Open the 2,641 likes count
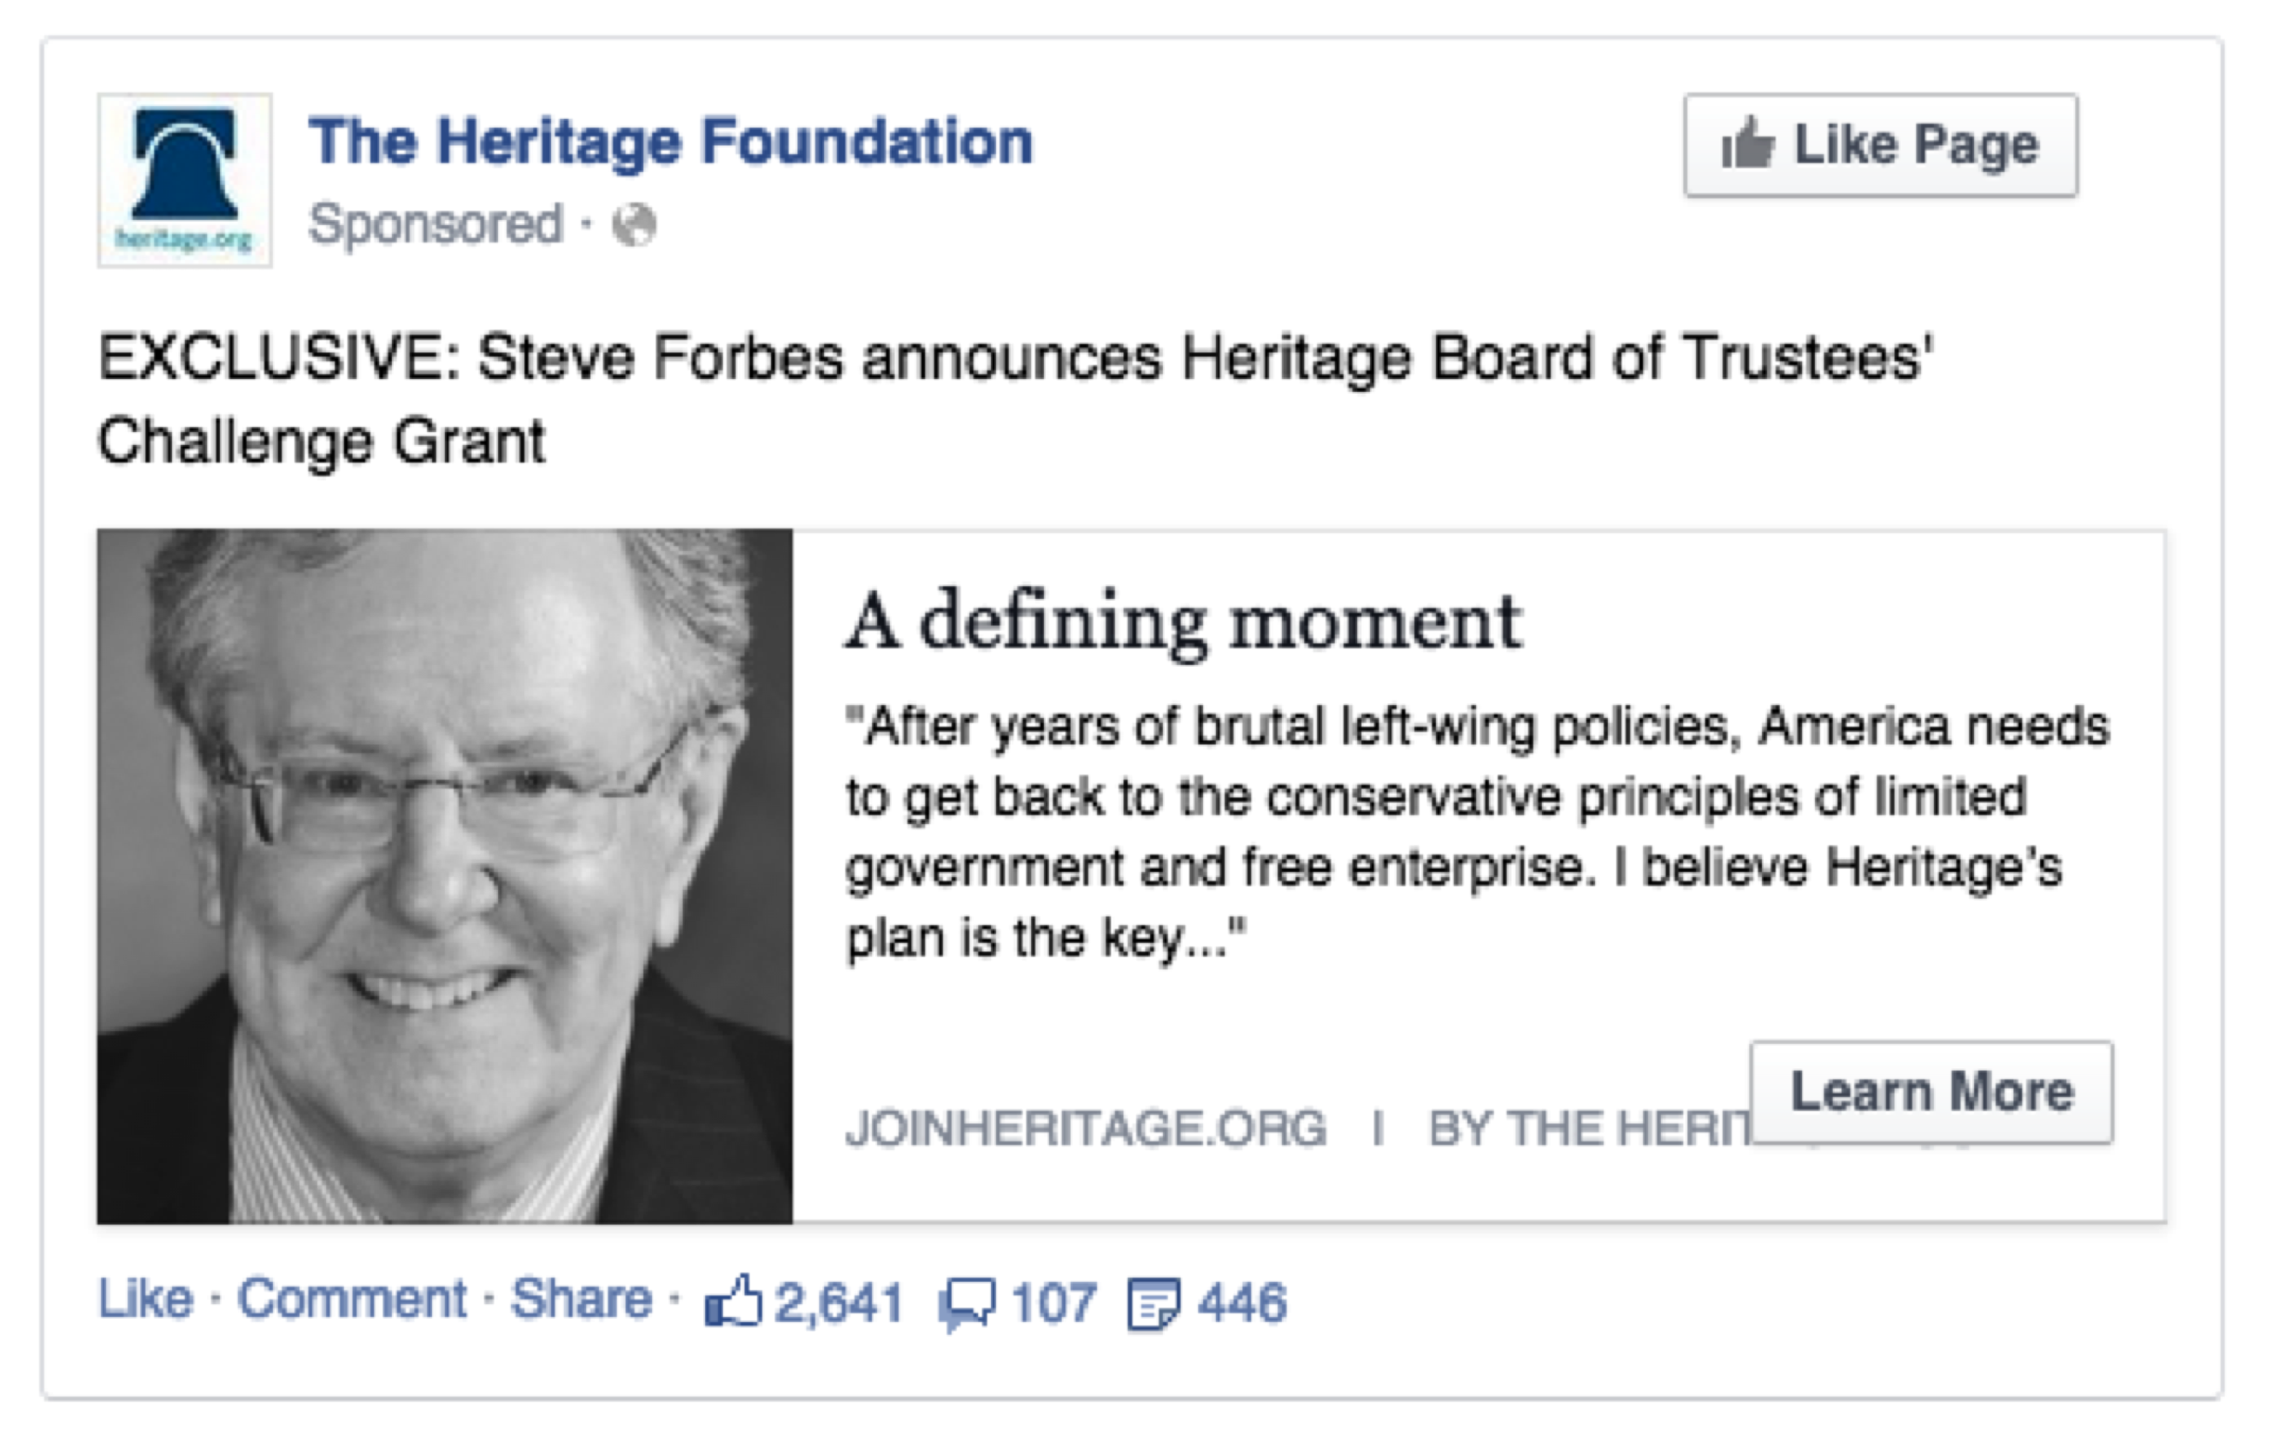The height and width of the screenshot is (1450, 2274). 839,1302
